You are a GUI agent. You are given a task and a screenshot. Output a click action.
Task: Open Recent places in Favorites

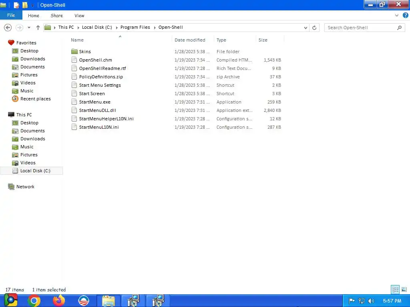(x=35, y=99)
